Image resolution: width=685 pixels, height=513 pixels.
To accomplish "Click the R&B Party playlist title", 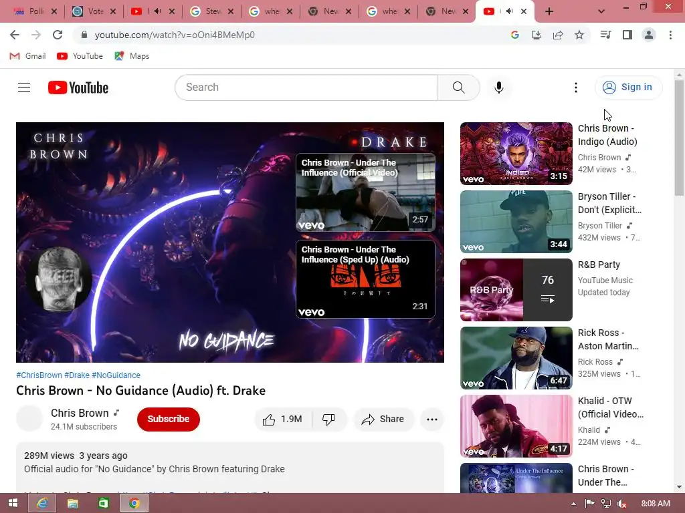I will coord(599,265).
